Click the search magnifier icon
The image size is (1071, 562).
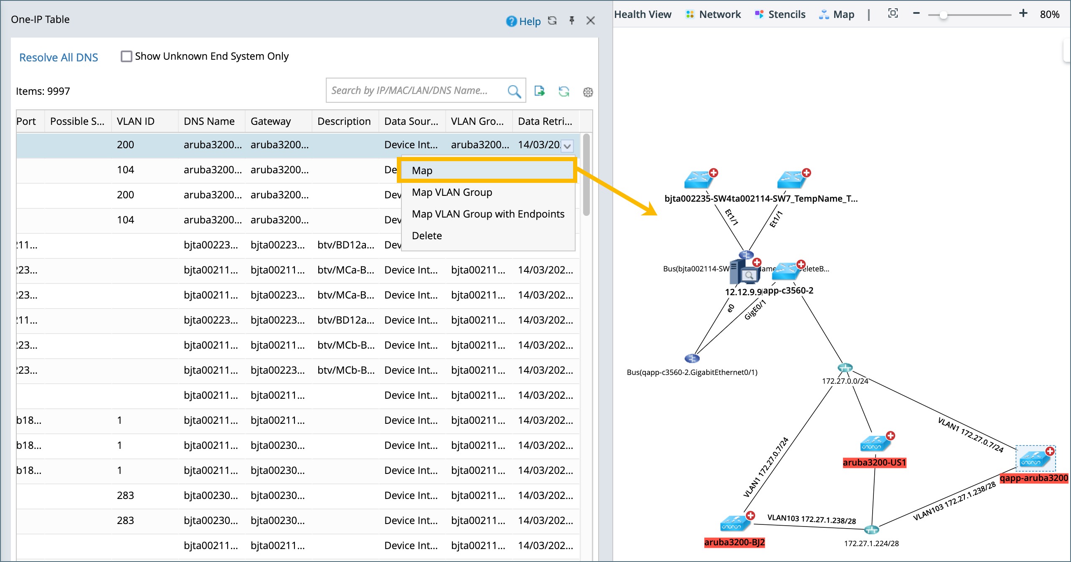(x=514, y=91)
